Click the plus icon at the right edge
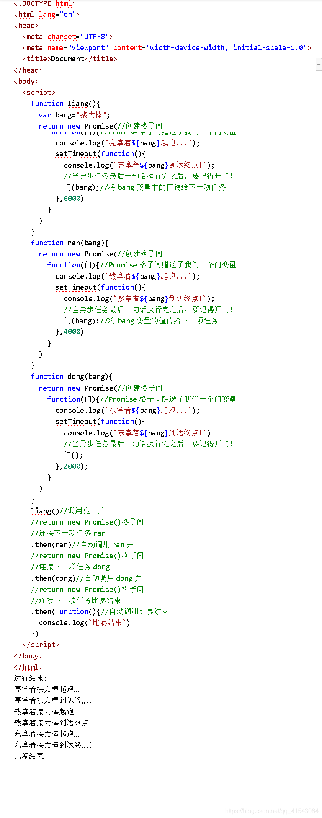Image resolution: width=322 pixels, height=818 pixels. pos(319,64)
